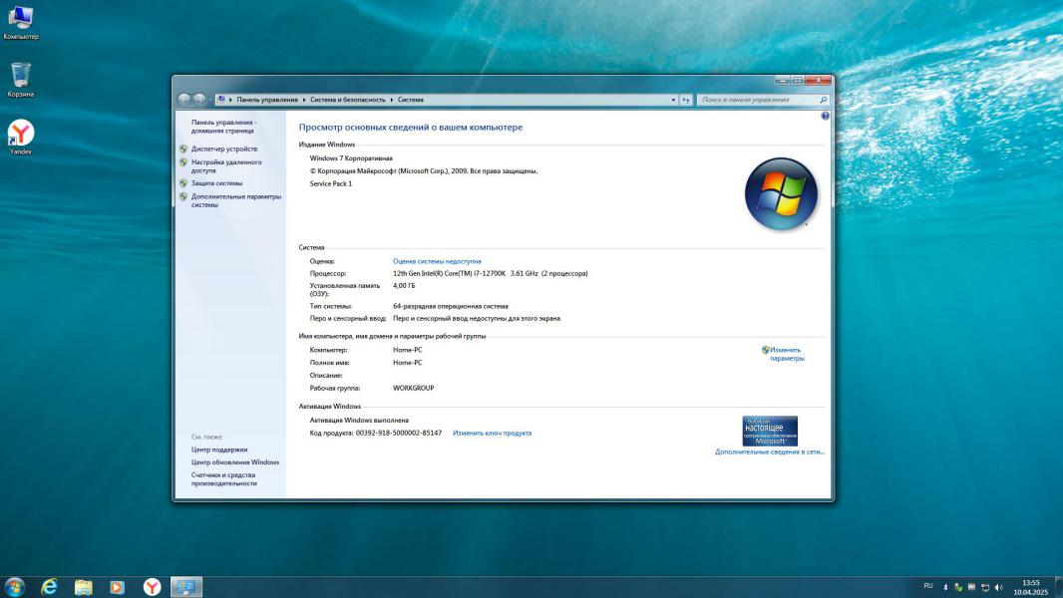
Task: Open Центр поддержки link
Action: pyautogui.click(x=219, y=449)
